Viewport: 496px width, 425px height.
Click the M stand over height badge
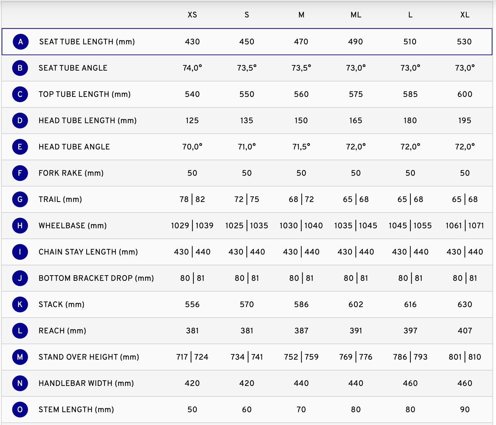point(20,357)
